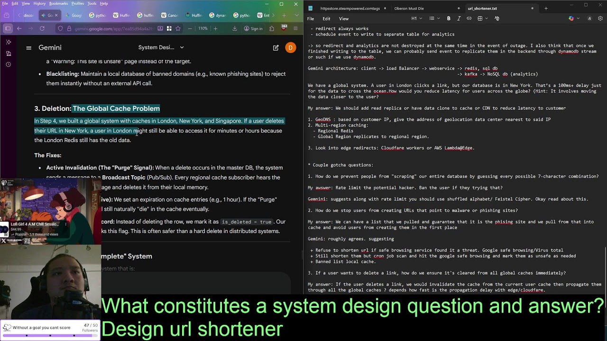Open the Notepad View menu

344,18
